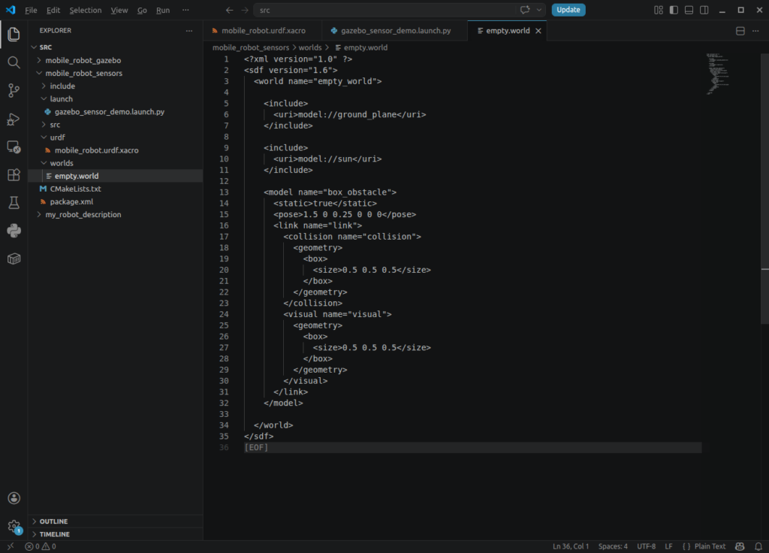Image resolution: width=769 pixels, height=553 pixels.
Task: Open the Go menu
Action: 142,10
